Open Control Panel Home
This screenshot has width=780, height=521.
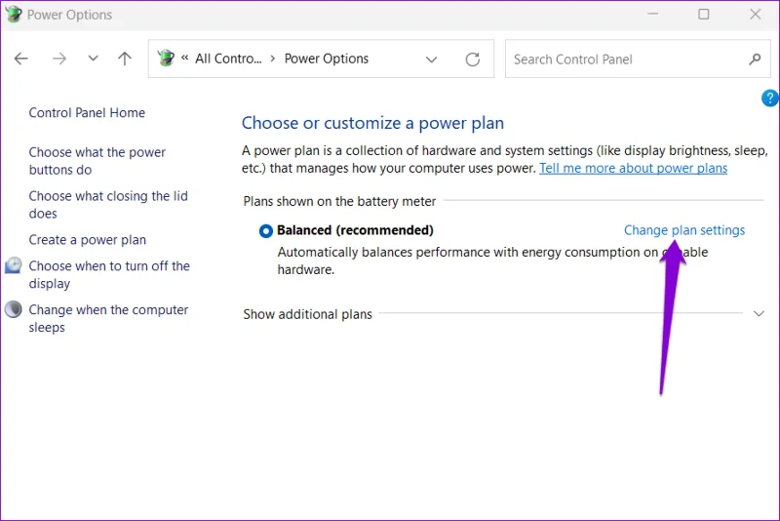tap(87, 113)
